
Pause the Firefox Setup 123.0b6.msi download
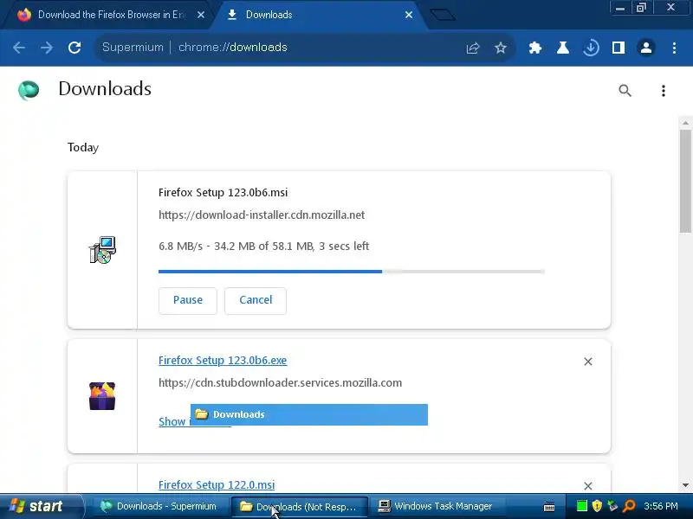[x=188, y=300]
